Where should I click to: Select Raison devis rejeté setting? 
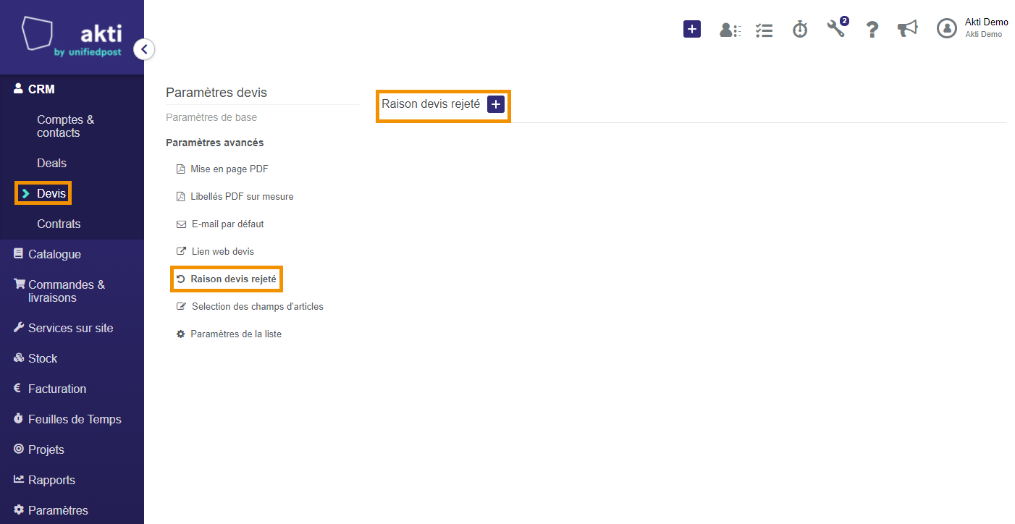(227, 279)
